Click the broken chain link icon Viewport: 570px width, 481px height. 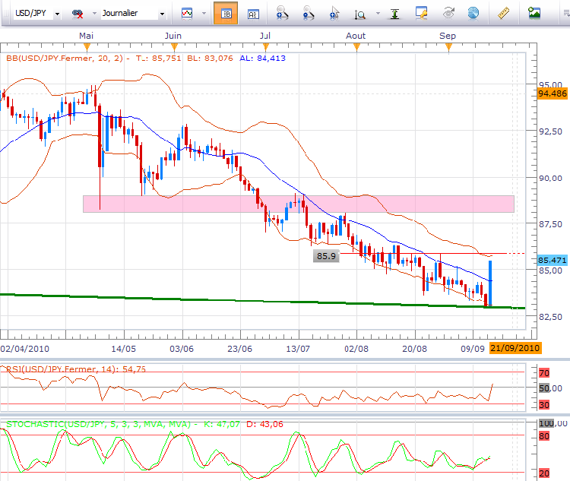pos(78,14)
